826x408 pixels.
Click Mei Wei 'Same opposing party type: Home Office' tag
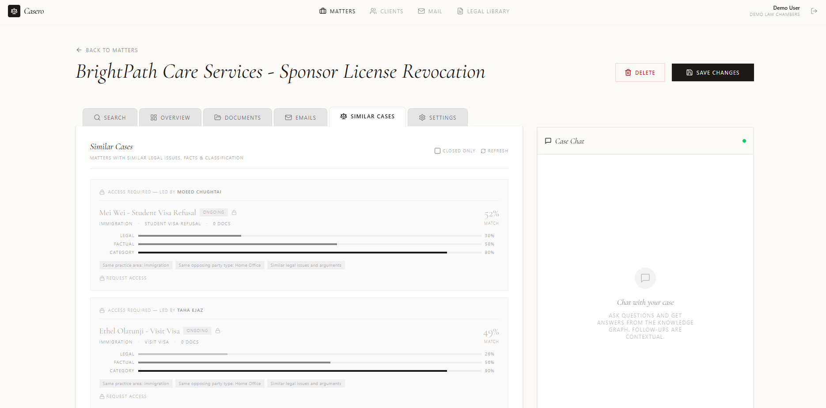[x=220, y=265]
